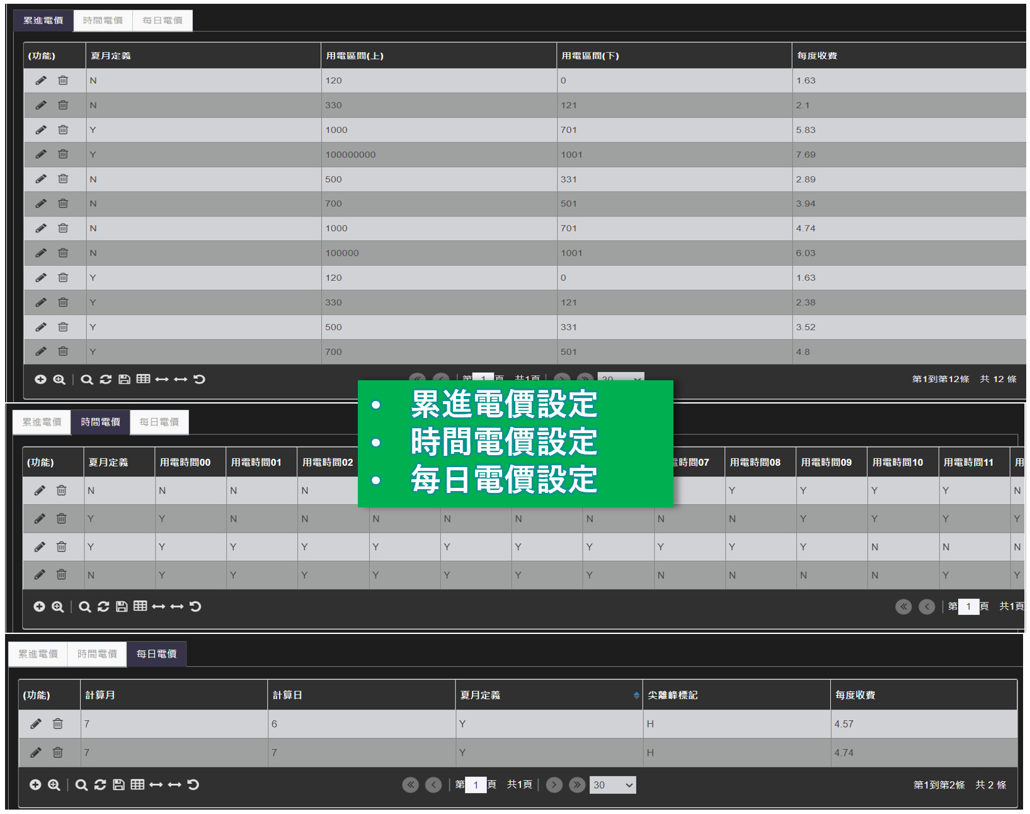The width and height of the screenshot is (1030, 814).
Task: Edit the progressive-rate row with fee 2.1
Action: (41, 105)
